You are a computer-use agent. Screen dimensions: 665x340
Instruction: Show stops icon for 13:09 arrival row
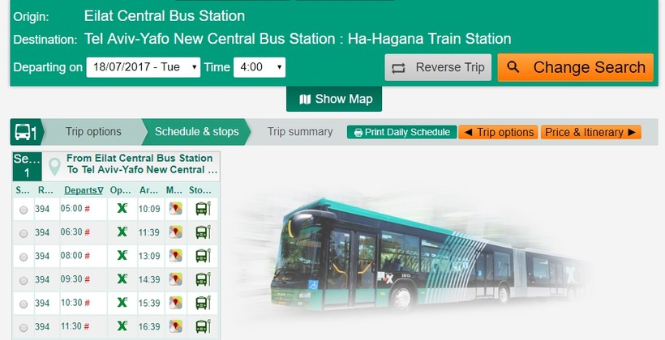(x=203, y=256)
